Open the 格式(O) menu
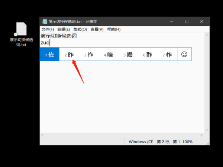Image resolution: width=223 pixels, height=167 pixels. click(x=80, y=29)
